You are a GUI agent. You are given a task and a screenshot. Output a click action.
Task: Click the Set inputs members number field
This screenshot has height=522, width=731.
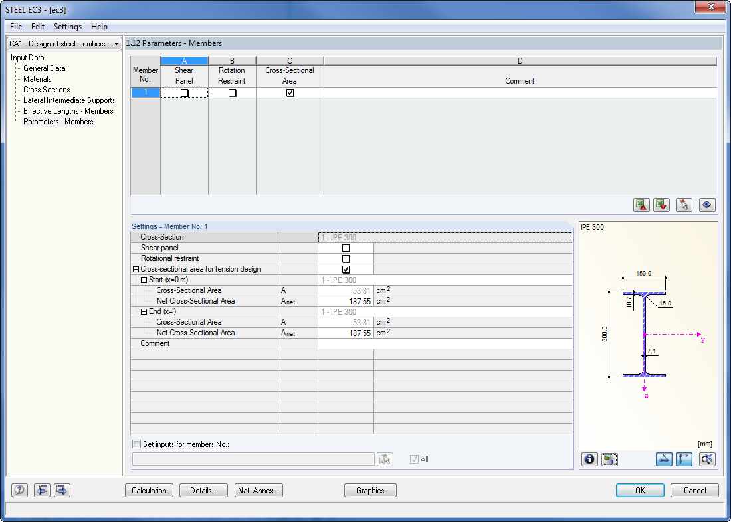click(x=254, y=459)
